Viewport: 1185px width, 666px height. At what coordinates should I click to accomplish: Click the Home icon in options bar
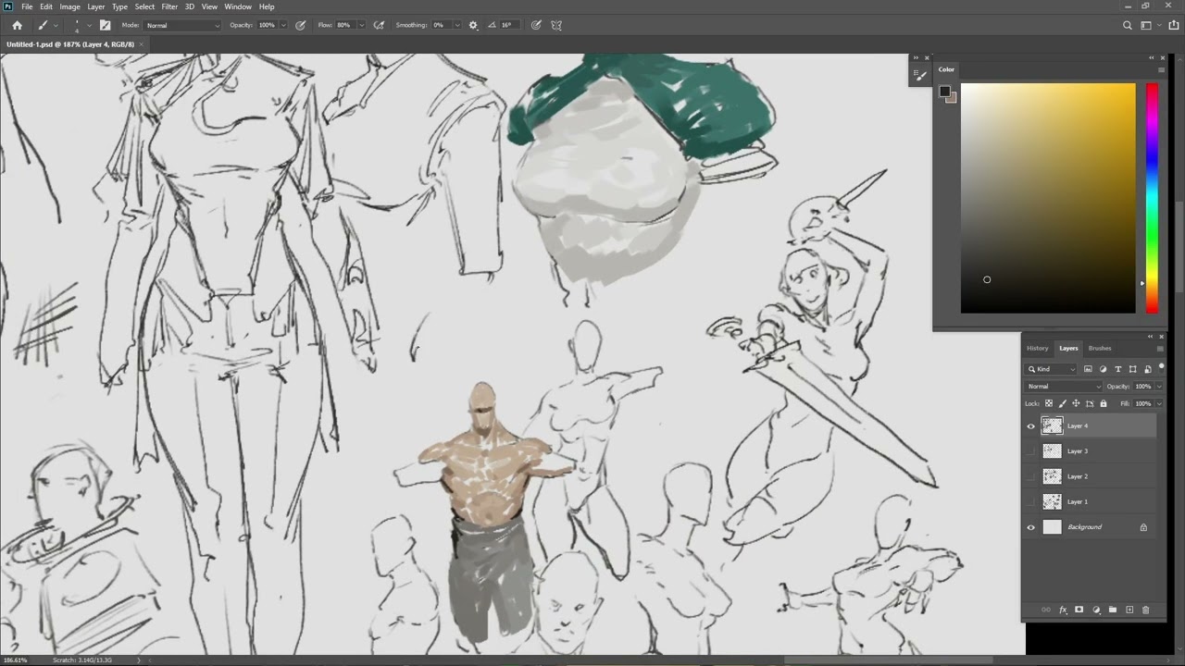(x=17, y=25)
